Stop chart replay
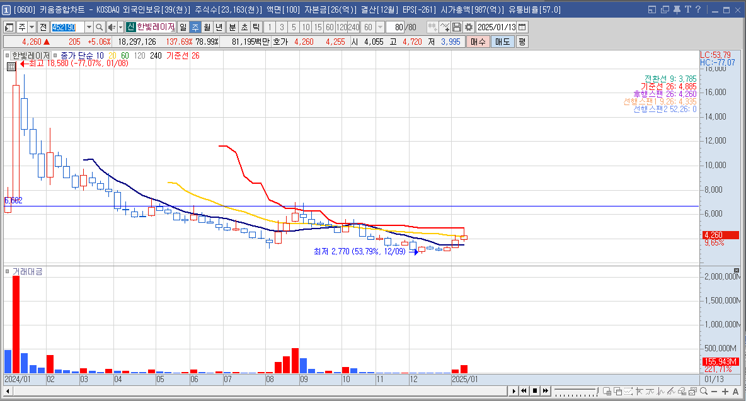 coord(535,391)
